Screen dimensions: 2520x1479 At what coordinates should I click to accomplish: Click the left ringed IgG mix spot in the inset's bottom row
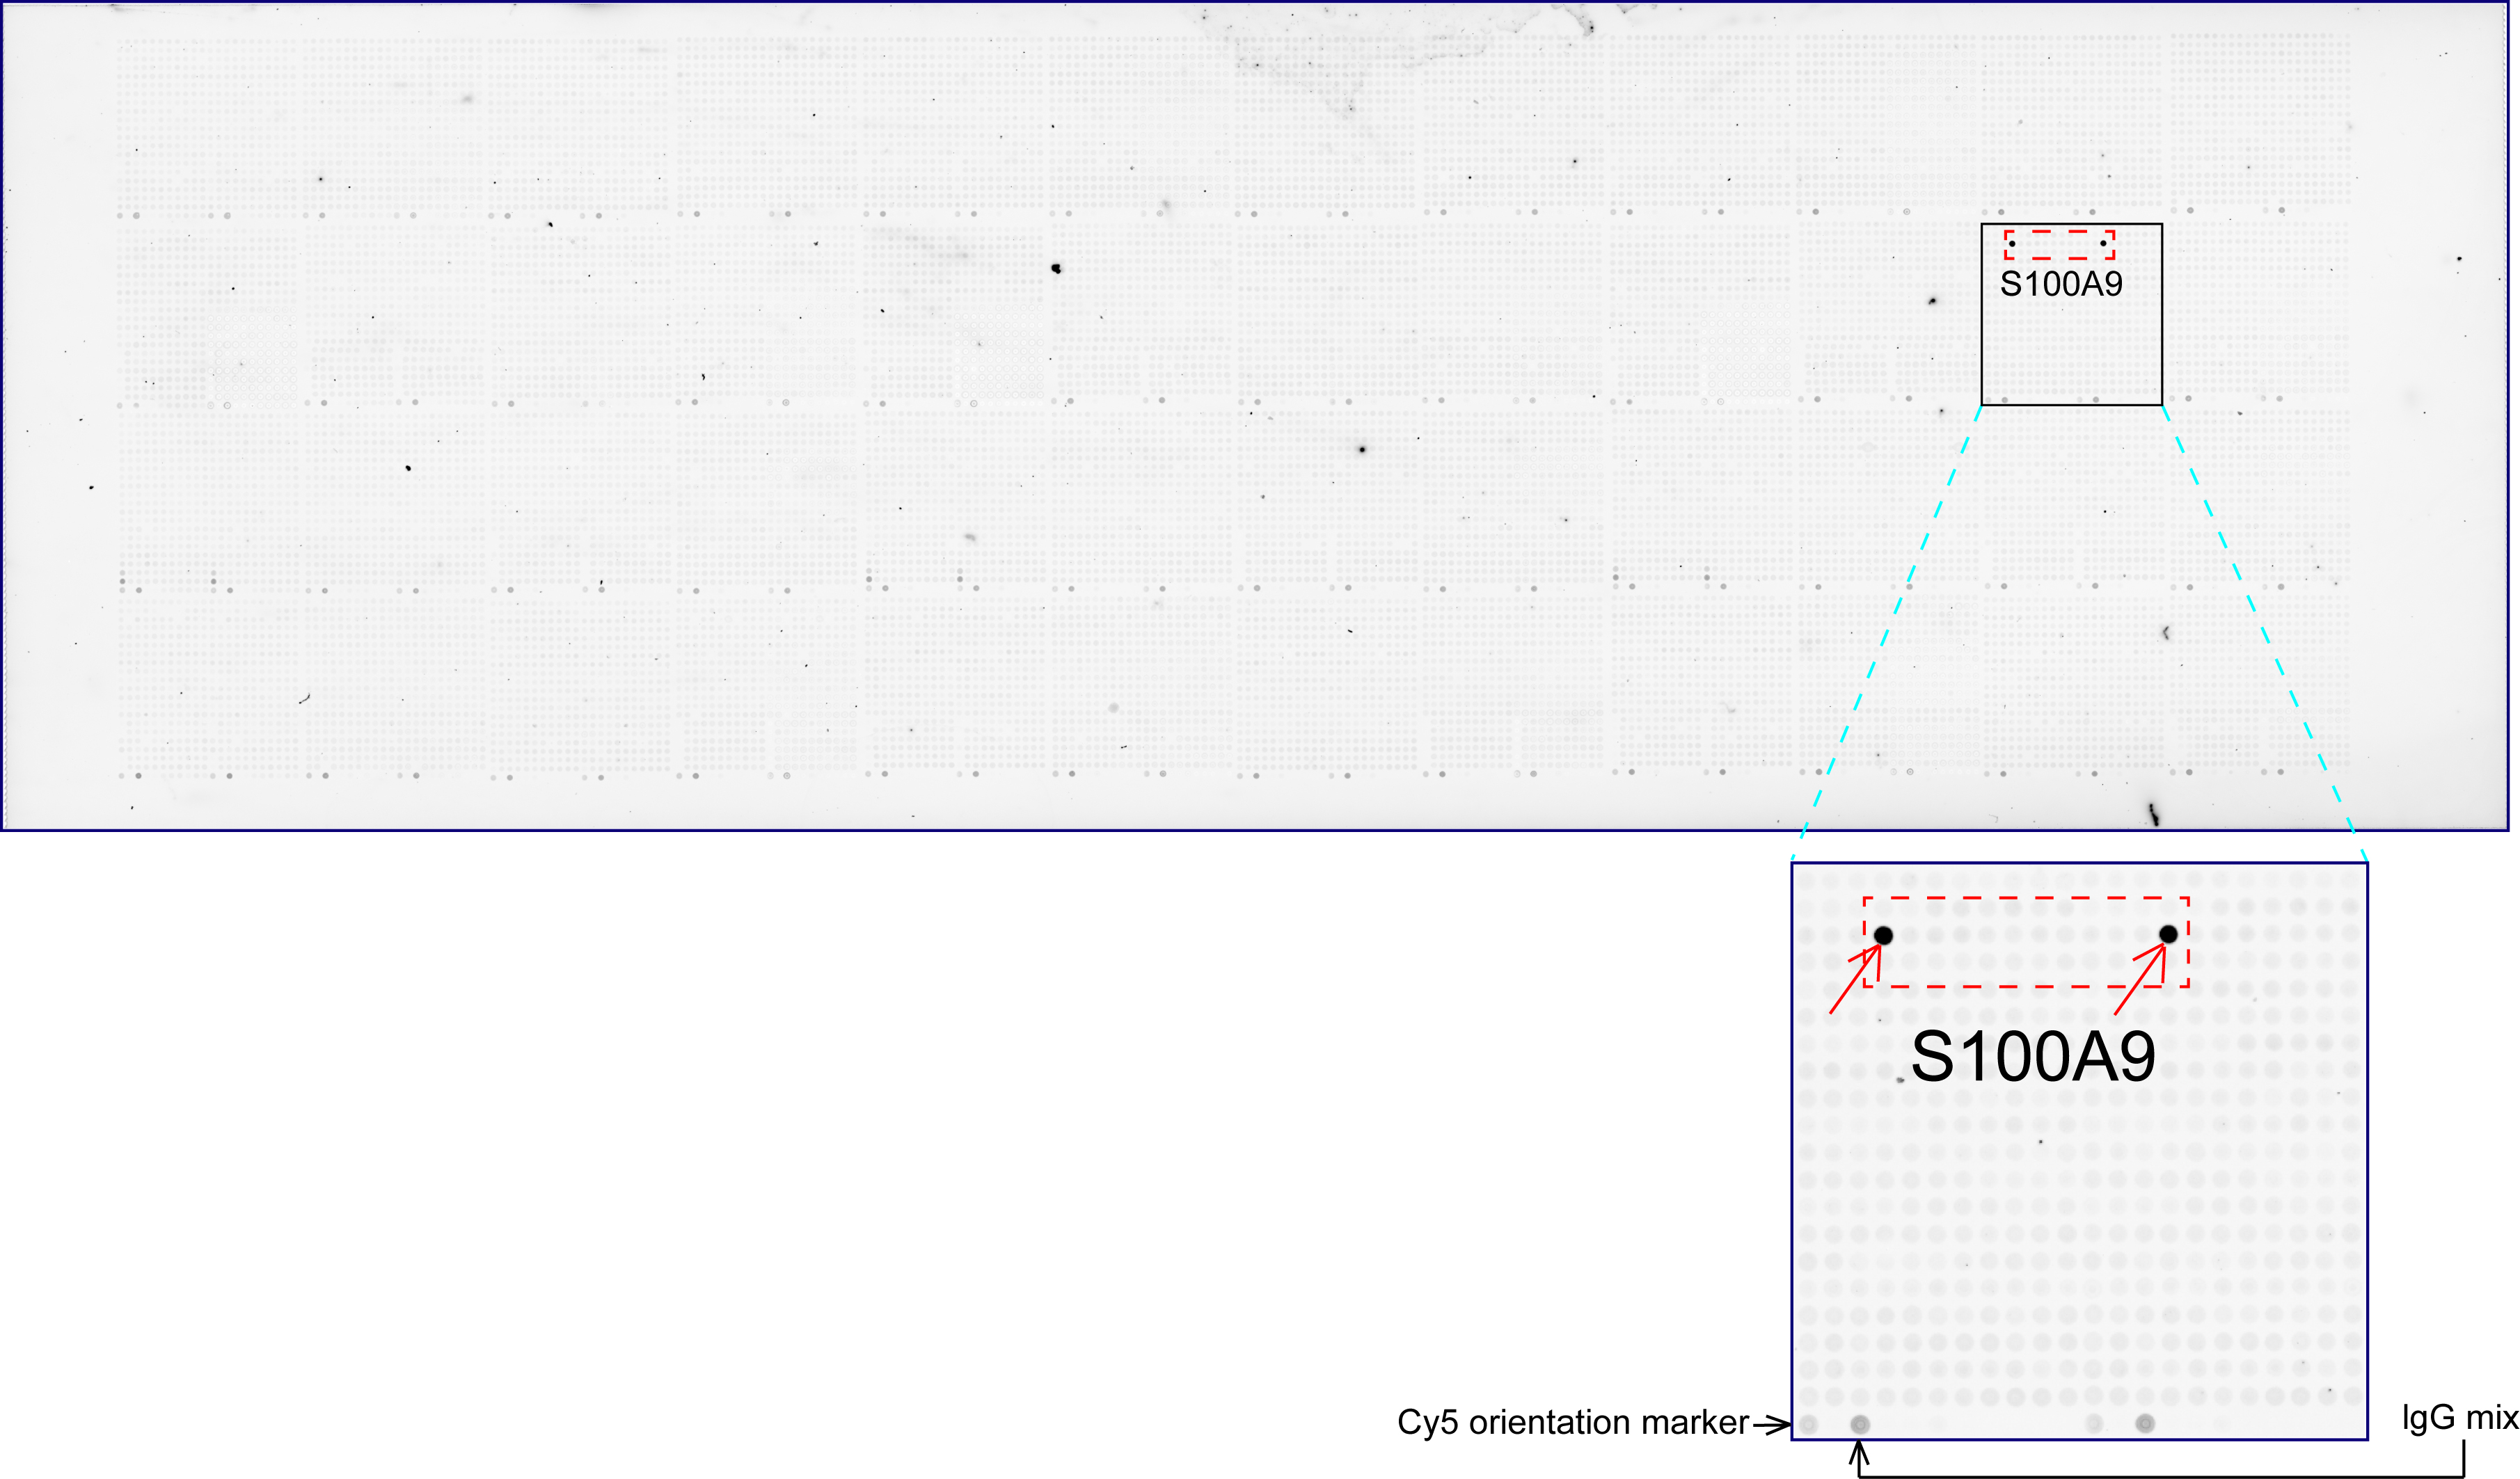pos(1860,1424)
